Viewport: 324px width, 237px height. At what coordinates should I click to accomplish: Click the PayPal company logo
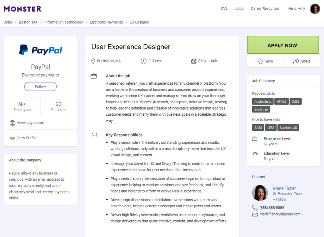click(x=40, y=50)
